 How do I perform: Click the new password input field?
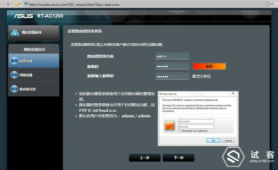(x=172, y=66)
